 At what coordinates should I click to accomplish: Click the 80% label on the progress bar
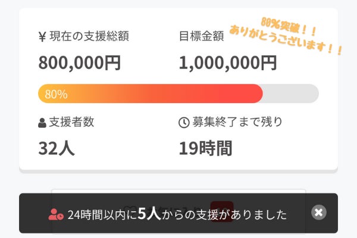pyautogui.click(x=56, y=94)
